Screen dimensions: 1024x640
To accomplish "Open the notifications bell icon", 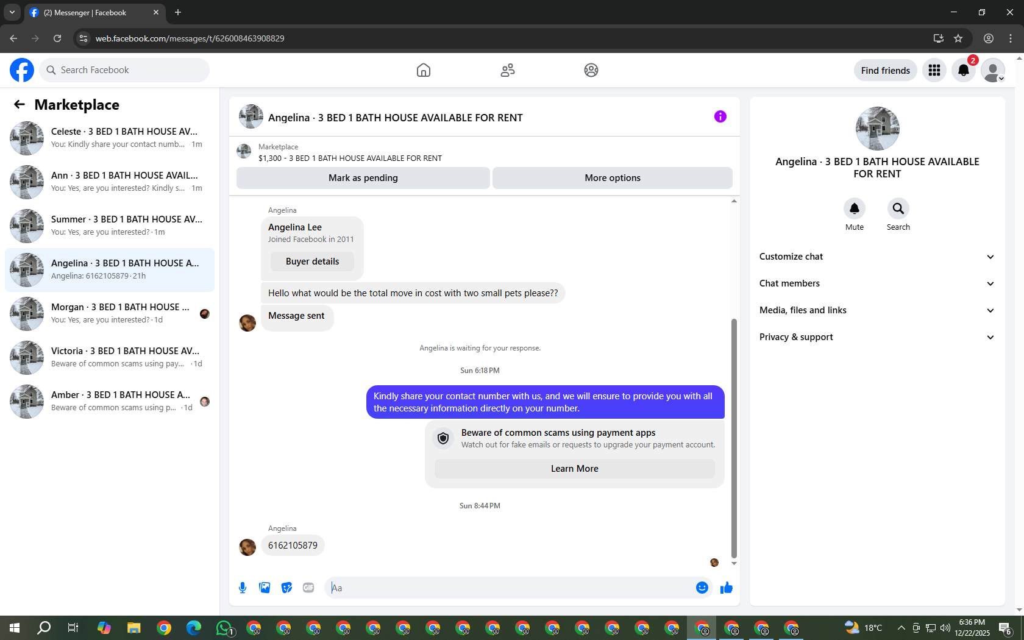I will point(964,70).
